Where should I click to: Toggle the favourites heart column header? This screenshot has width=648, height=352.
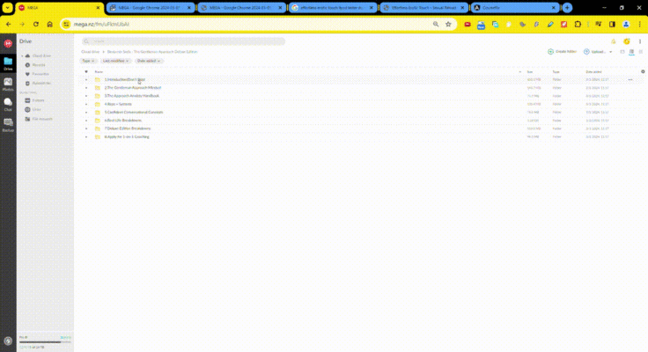[x=86, y=71]
